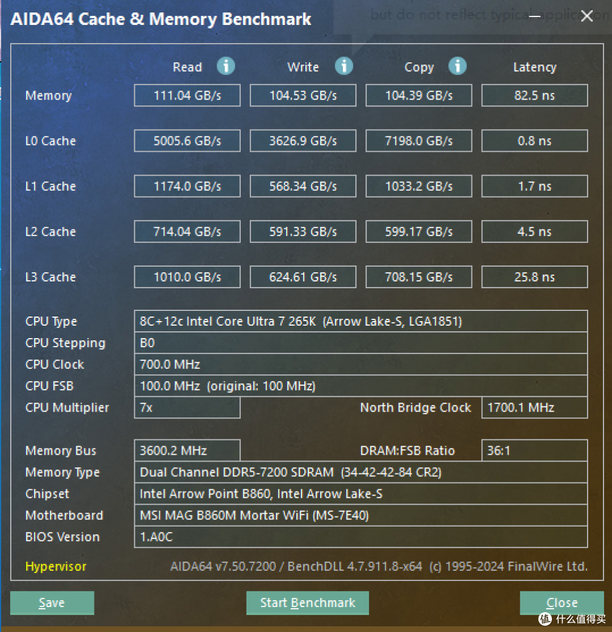Select L3 Cache write 624.61 GB/s
The height and width of the screenshot is (632, 612).
pos(303,277)
